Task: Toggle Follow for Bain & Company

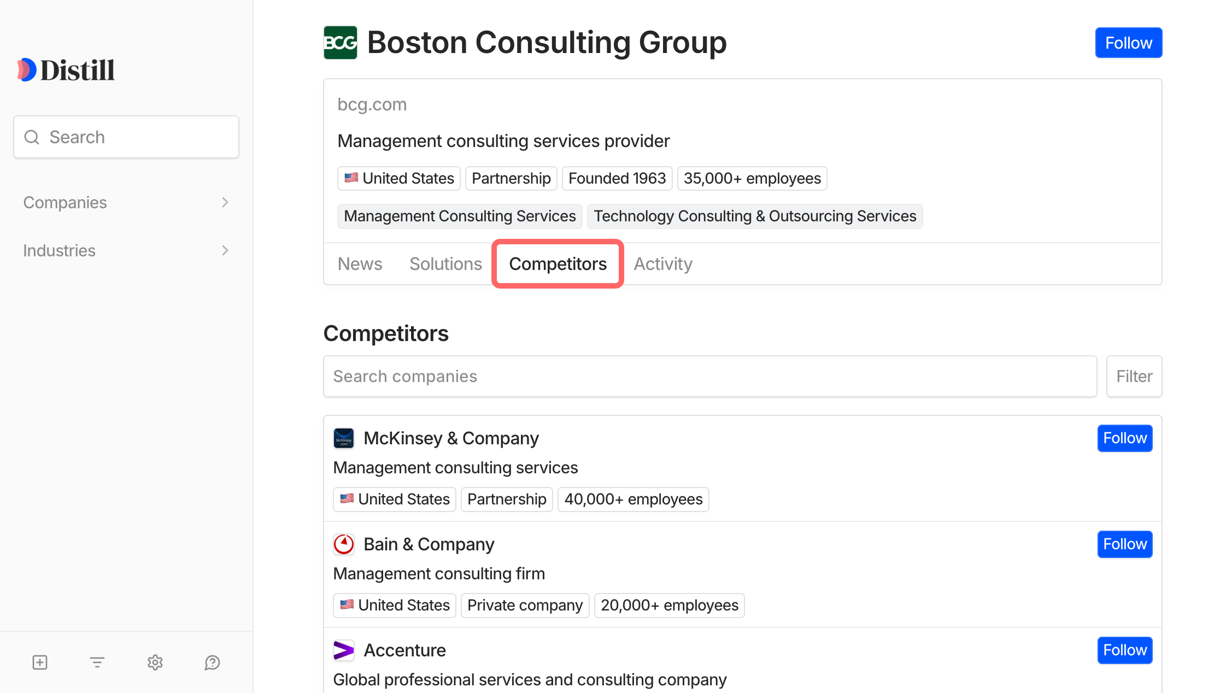Action: (x=1124, y=544)
